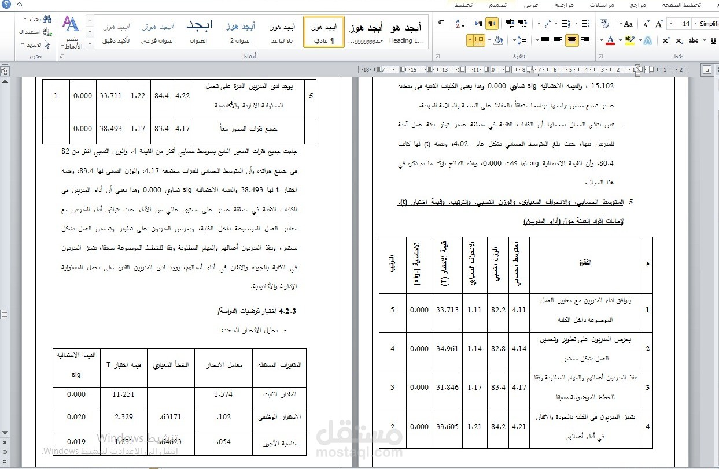The height and width of the screenshot is (469, 719).
Task: Open Font dialog launcher
Action: 600,55
